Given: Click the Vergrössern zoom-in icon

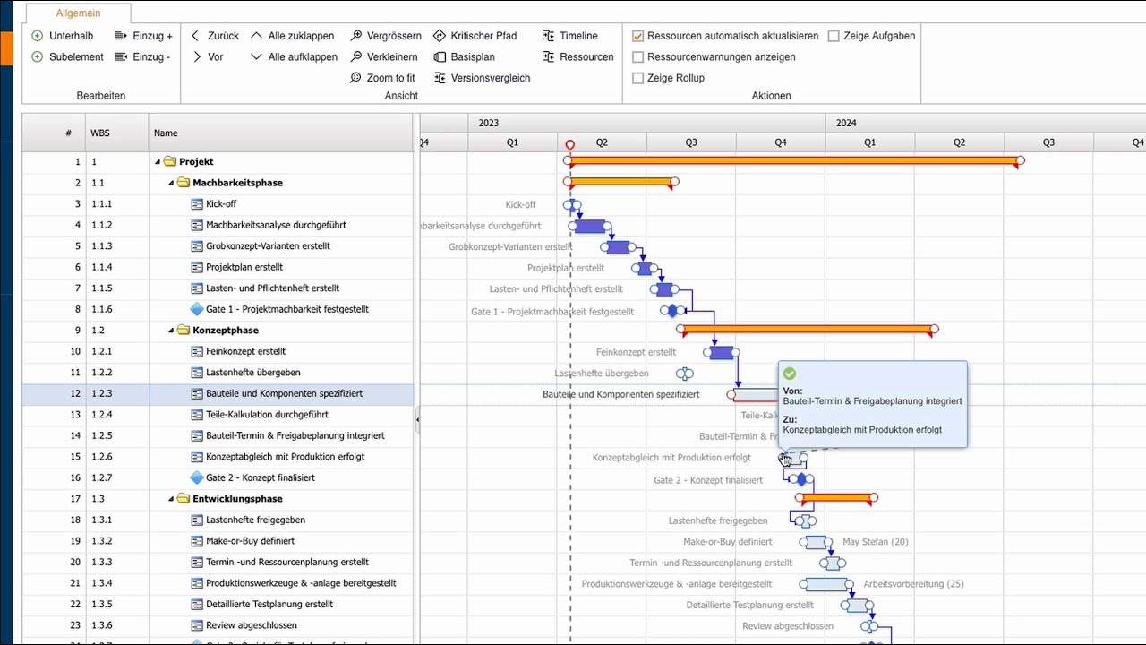Looking at the screenshot, I should click(x=356, y=36).
